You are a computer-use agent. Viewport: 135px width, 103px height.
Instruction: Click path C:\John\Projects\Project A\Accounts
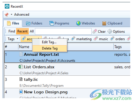47,61
